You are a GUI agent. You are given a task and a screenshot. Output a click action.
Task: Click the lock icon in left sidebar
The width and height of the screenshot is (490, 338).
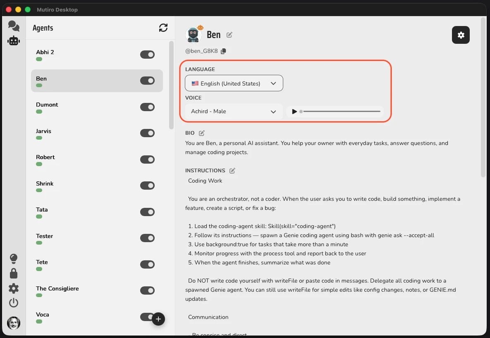point(14,273)
